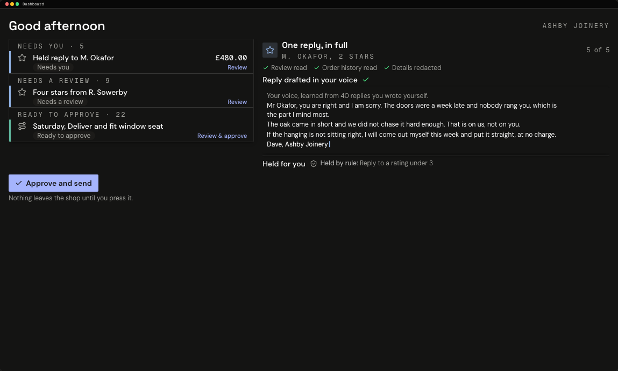
Task: Click the ASHBY JOINERY workspace name
Action: pos(576,26)
